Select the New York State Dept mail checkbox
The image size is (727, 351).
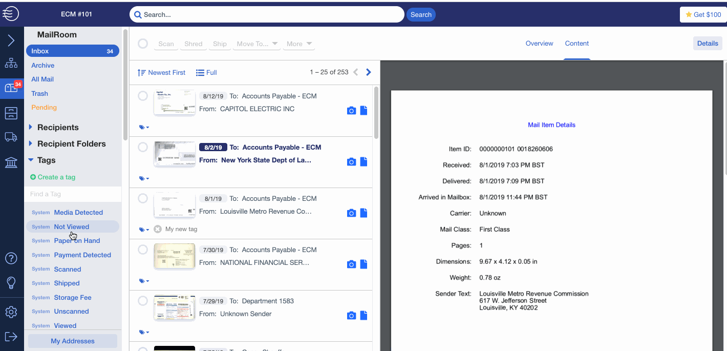143,147
